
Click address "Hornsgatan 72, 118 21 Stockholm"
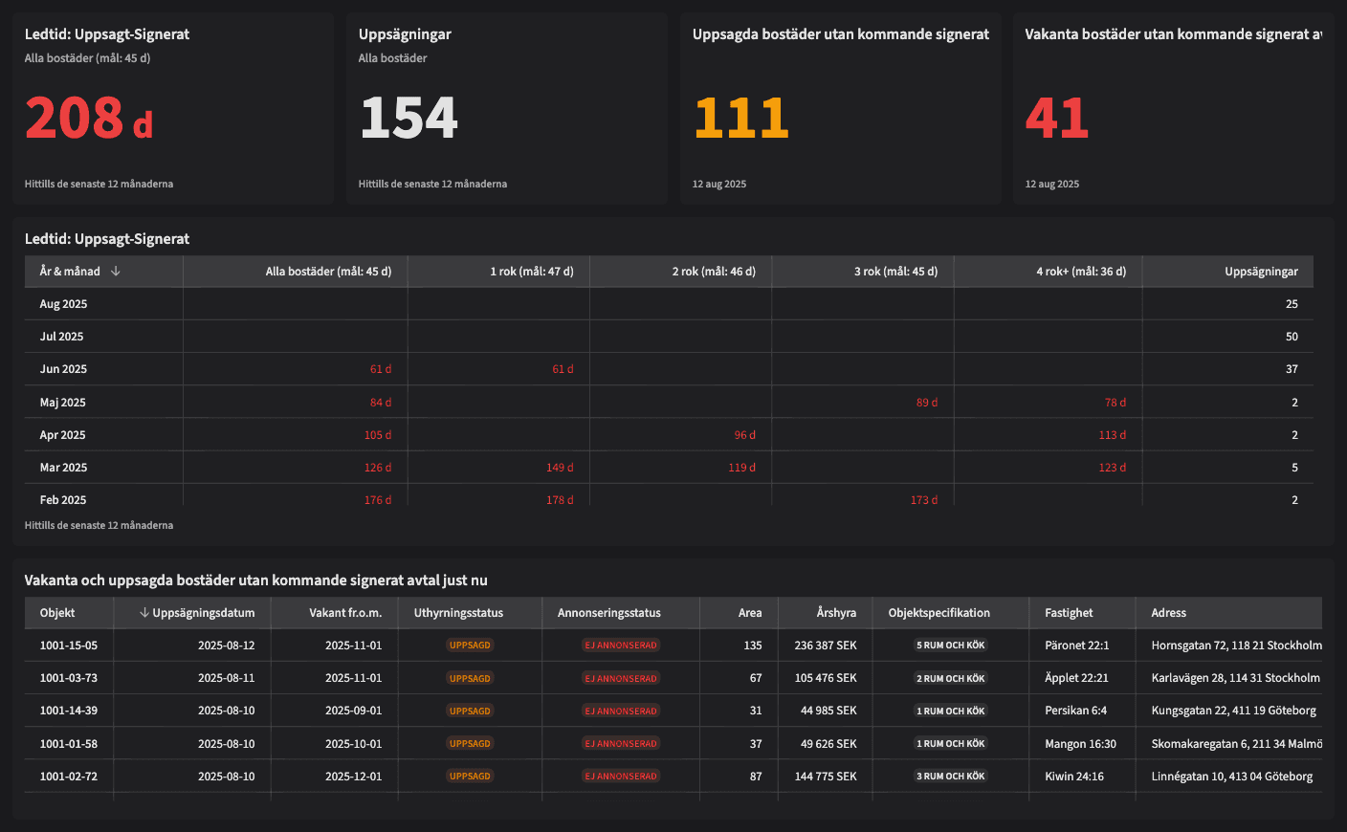click(x=1235, y=645)
